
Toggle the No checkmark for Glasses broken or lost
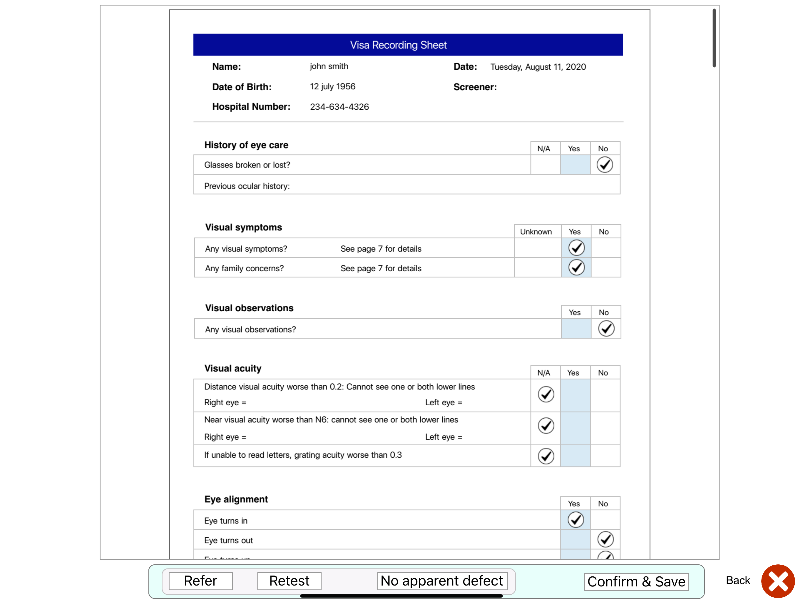[605, 165]
